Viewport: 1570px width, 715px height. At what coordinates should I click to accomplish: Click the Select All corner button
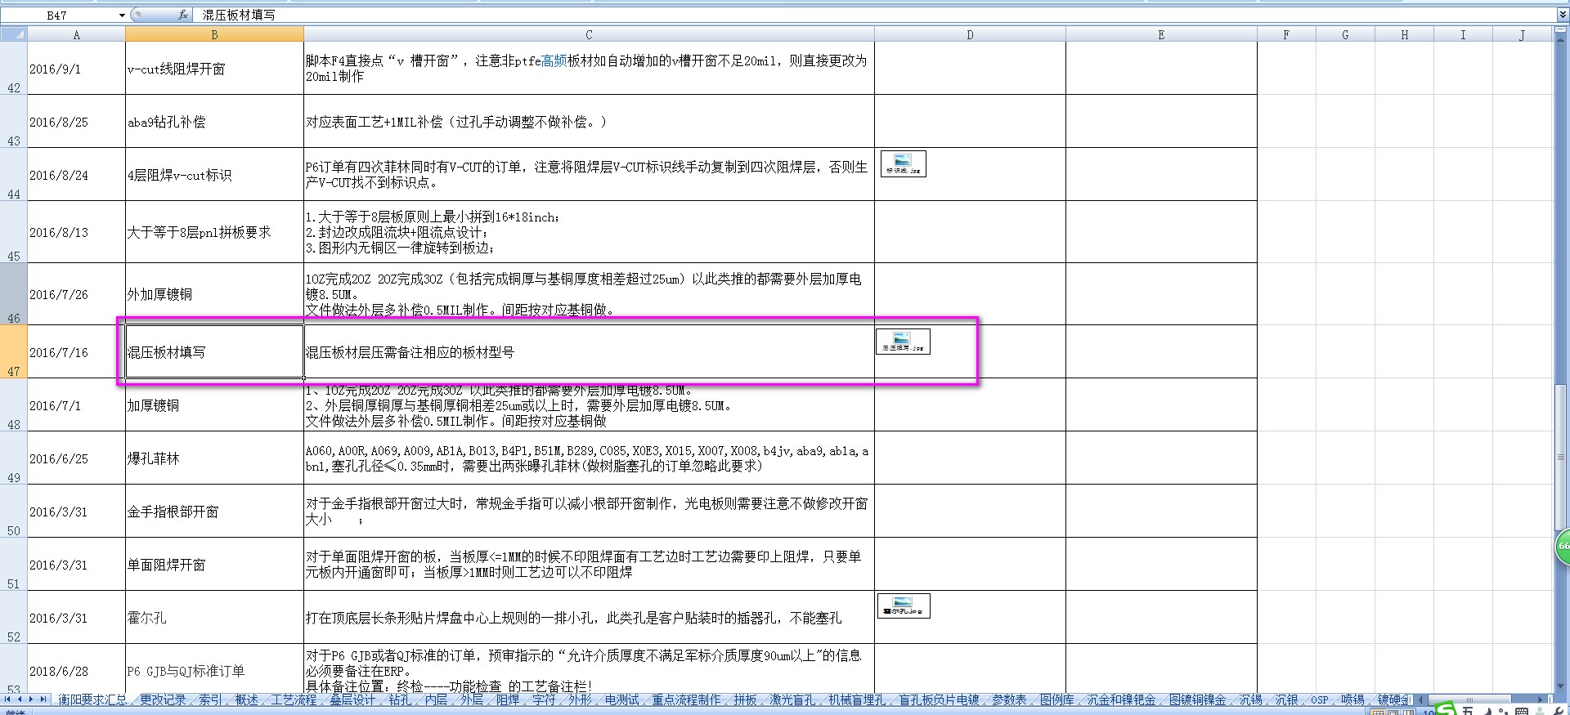14,34
